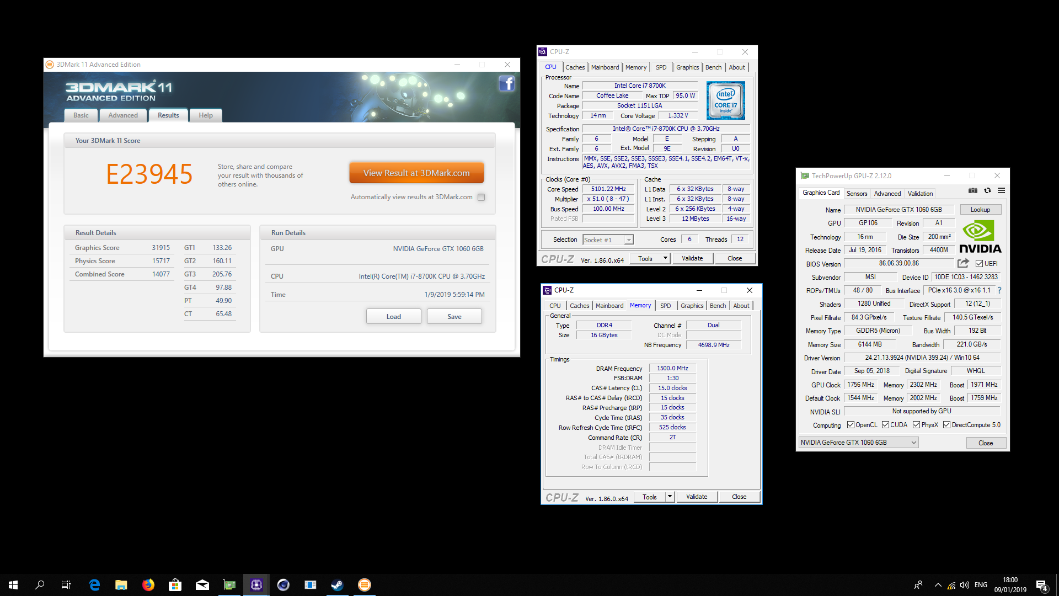Click the GPU-Z refresh icon
1059x596 pixels.
[x=987, y=190]
